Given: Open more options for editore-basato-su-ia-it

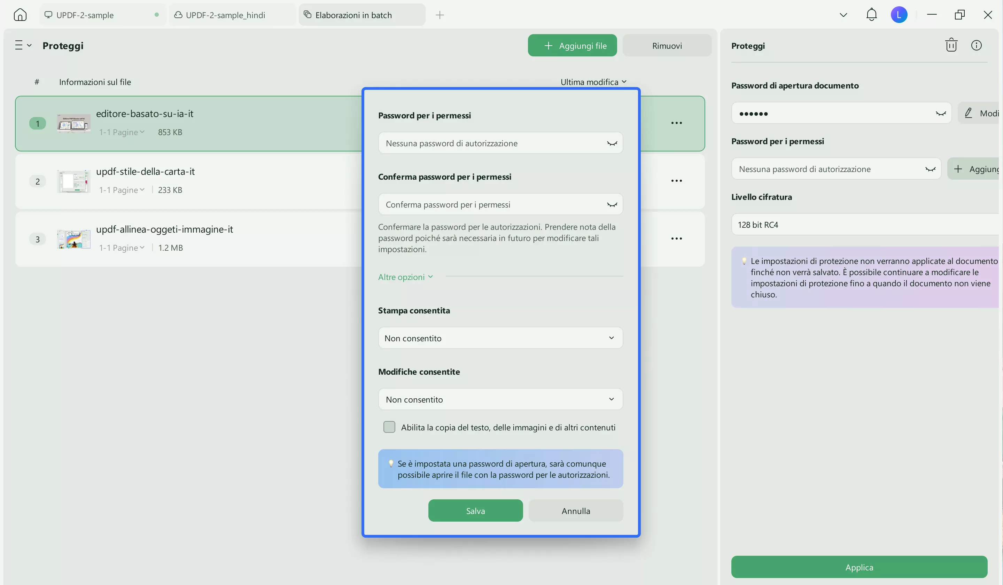Looking at the screenshot, I should pyautogui.click(x=676, y=123).
